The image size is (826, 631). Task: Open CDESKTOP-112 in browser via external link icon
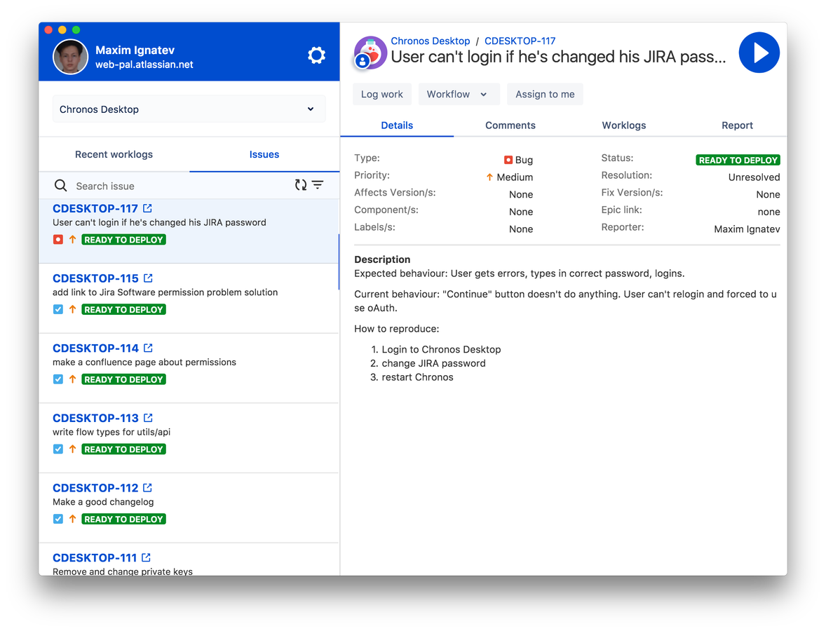coord(147,488)
